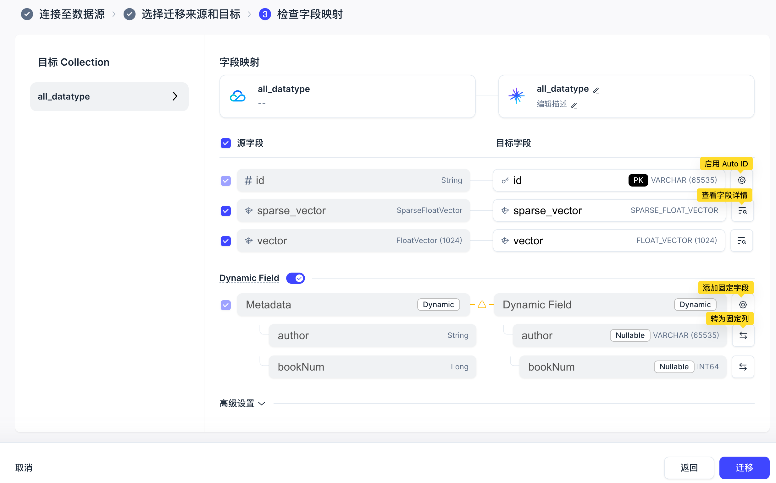The width and height of the screenshot is (776, 483).
Task: Click Dynamic badge on target Dynamic Field
Action: click(695, 305)
